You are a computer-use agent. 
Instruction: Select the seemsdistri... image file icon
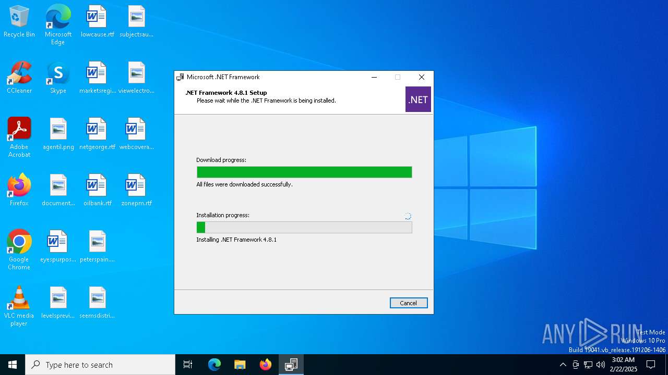pyautogui.click(x=97, y=303)
